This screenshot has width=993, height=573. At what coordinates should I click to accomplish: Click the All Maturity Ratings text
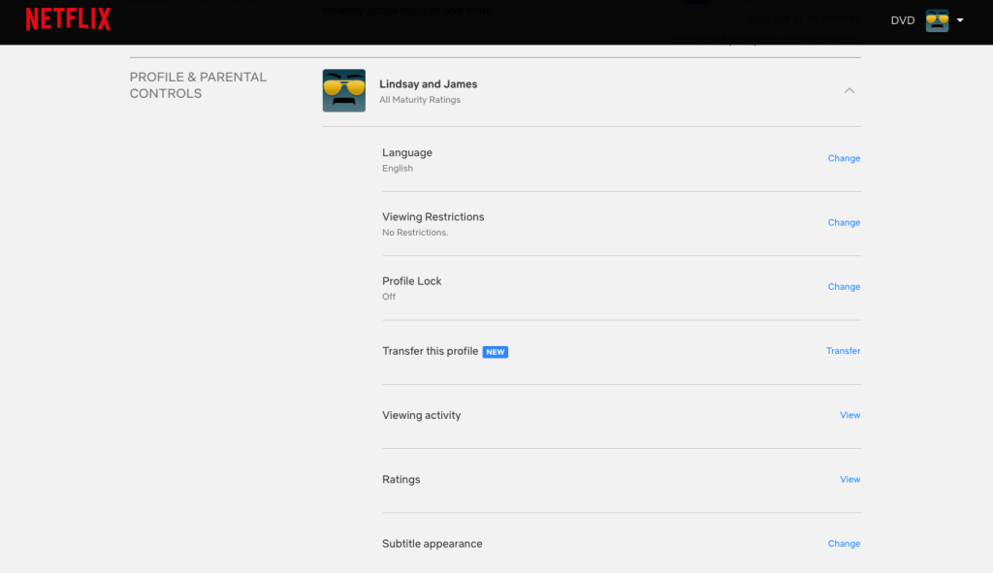click(x=419, y=100)
